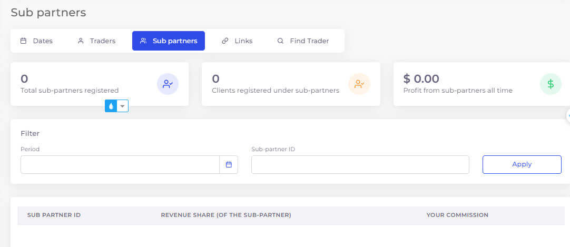Focus the Period input field

pyautogui.click(x=120, y=164)
